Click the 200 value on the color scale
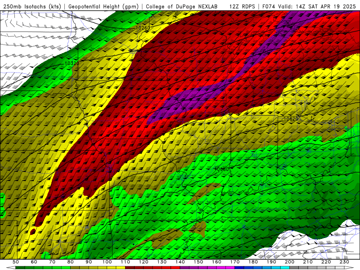This screenshot has height=270, width=360. click(x=290, y=262)
